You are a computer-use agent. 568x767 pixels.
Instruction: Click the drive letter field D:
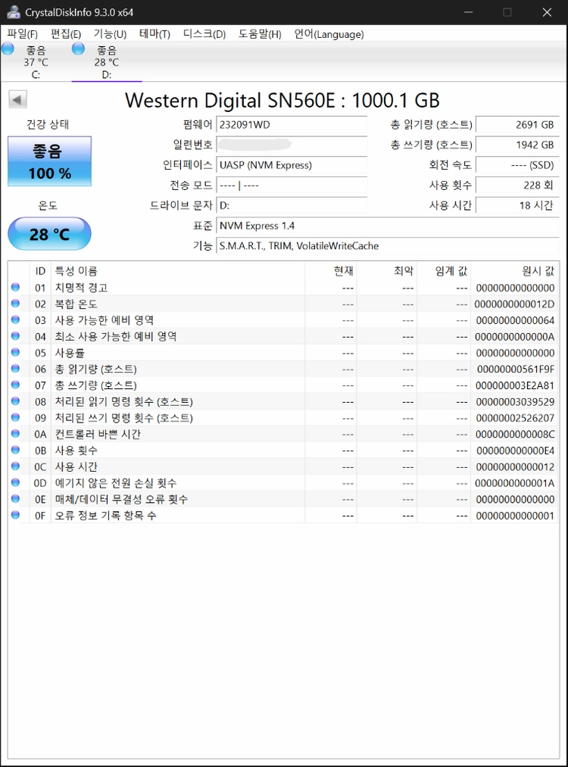tap(292, 205)
